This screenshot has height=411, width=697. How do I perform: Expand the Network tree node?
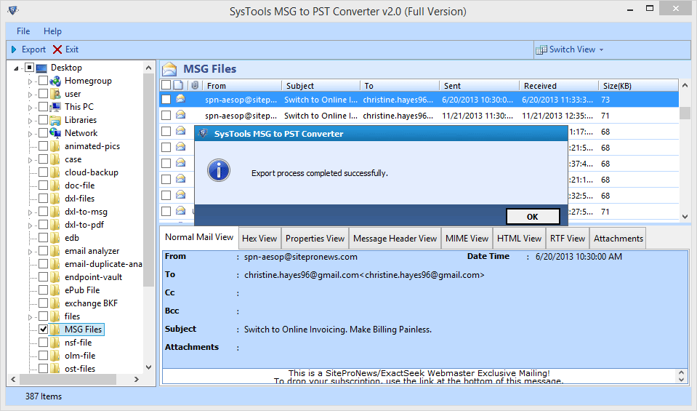[x=31, y=133]
